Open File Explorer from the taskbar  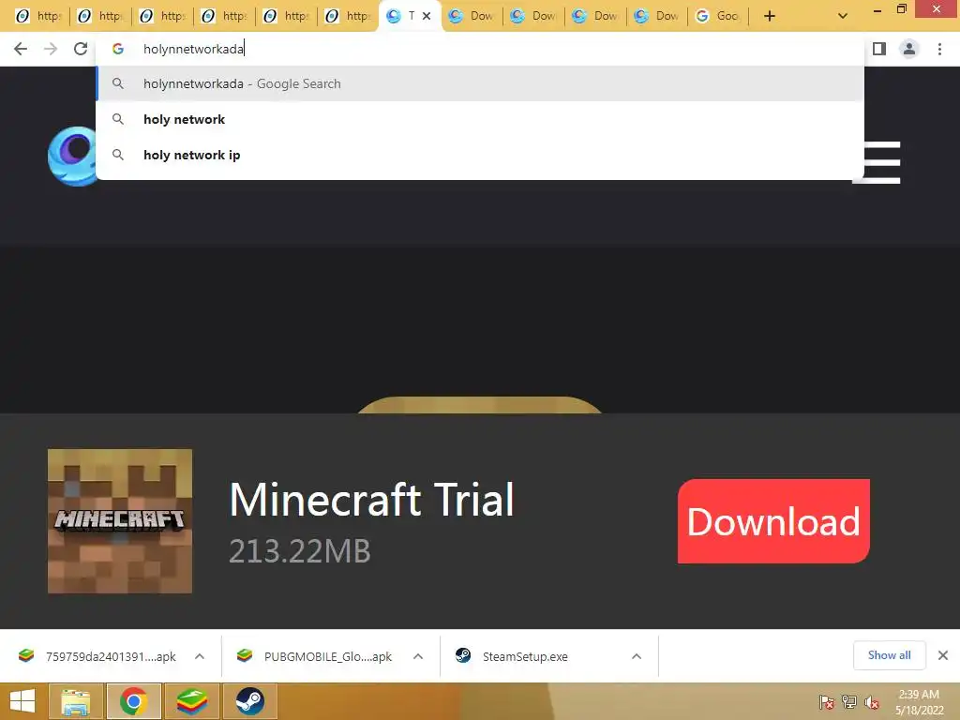click(76, 701)
